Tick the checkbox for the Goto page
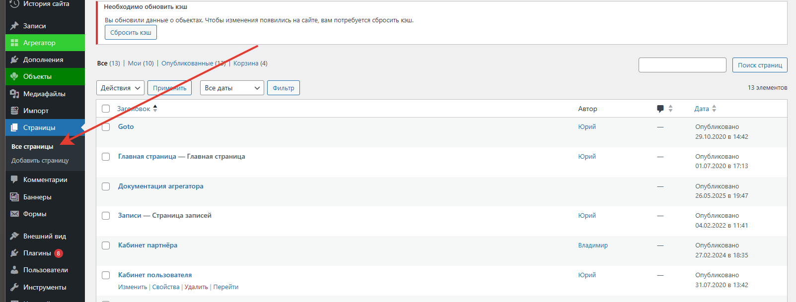This screenshot has height=302, width=796. point(106,127)
